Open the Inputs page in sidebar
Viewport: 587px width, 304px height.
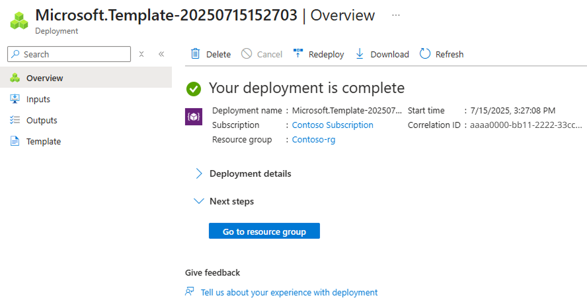pyautogui.click(x=38, y=99)
